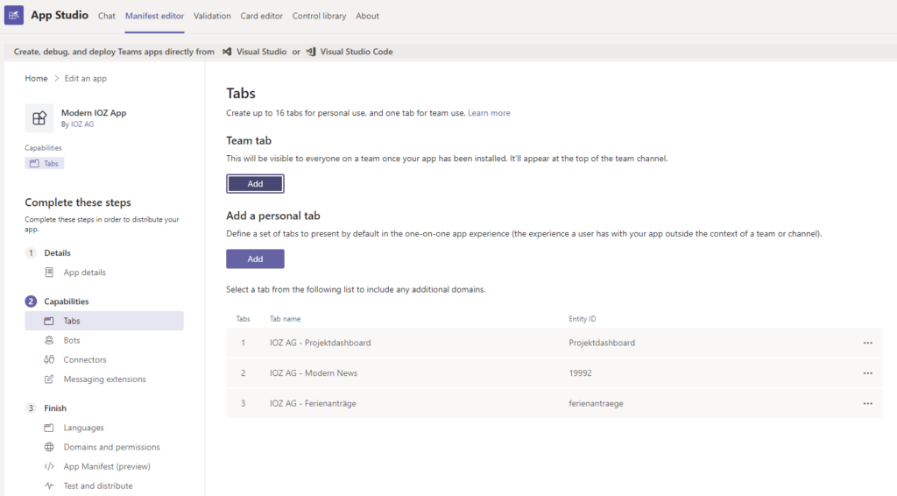Open the Validation tab
Screen dimensions: 897x496
point(212,16)
